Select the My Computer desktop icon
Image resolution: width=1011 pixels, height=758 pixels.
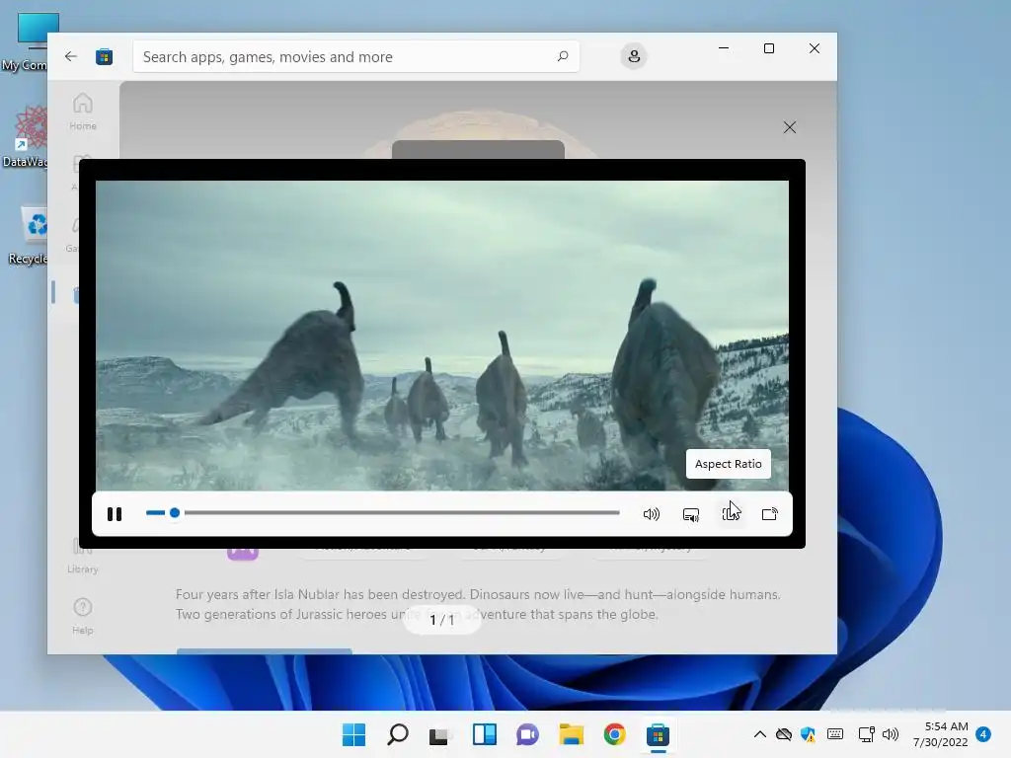(x=26, y=41)
